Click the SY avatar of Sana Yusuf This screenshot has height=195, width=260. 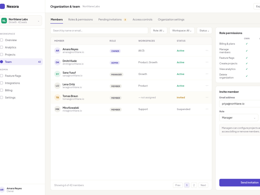click(57, 74)
